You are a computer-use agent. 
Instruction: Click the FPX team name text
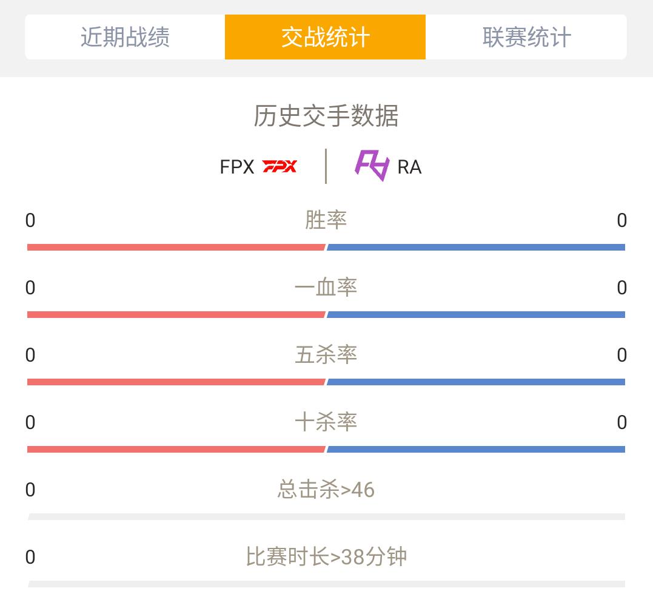236,167
